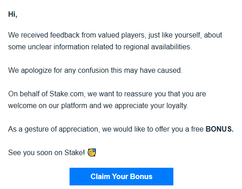
Task: Click the line starting On behalf of
Action: (107, 94)
